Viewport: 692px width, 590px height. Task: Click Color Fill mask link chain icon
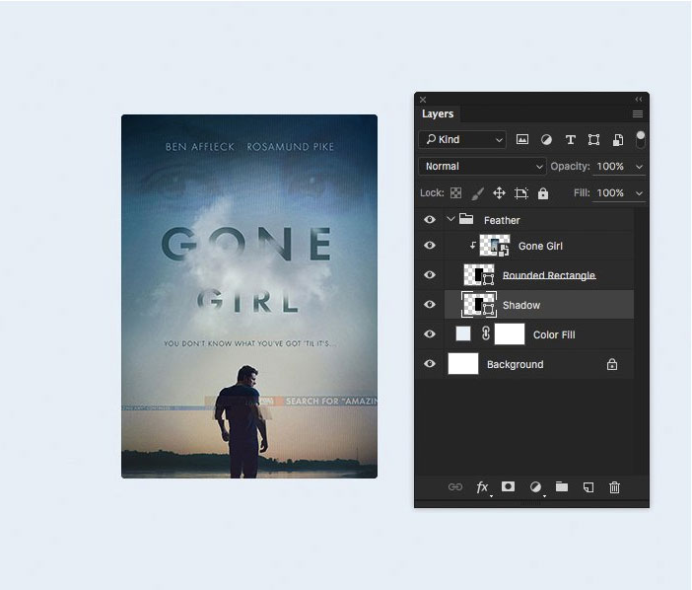pyautogui.click(x=486, y=333)
